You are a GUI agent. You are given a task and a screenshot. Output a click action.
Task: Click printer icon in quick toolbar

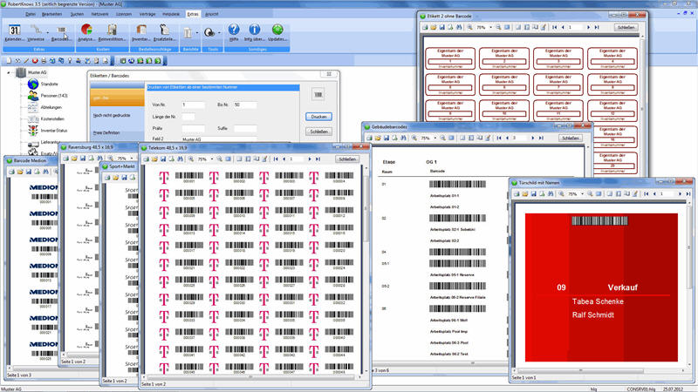[x=44, y=60]
